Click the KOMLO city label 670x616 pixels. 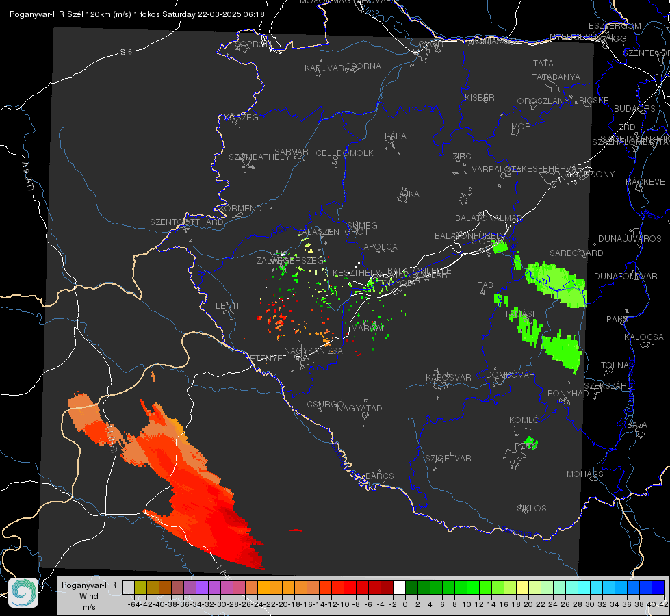524,420
